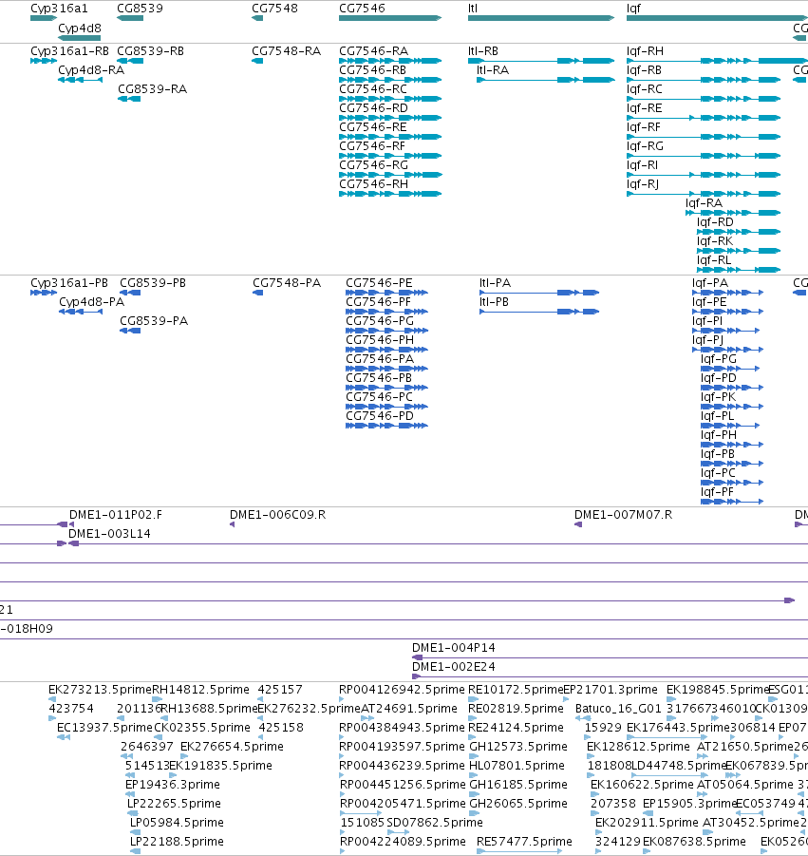Screen dimensions: 808x856
Task: Click transcript label lqf-RJ
Action: pos(643,184)
